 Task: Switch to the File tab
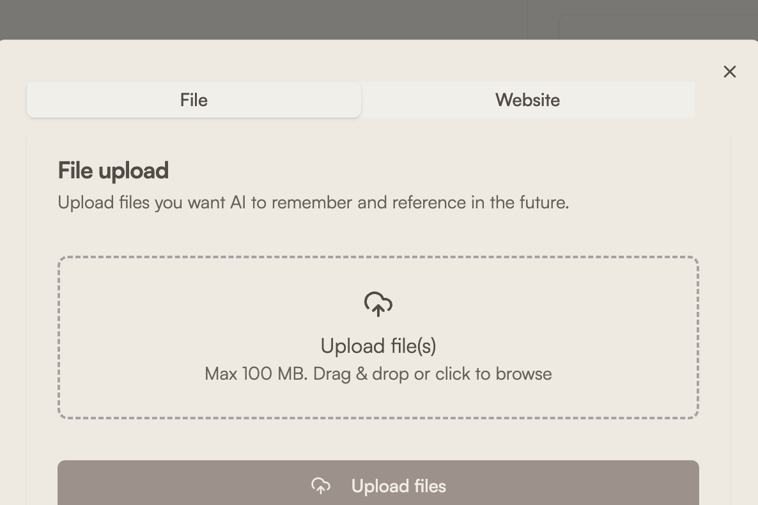pyautogui.click(x=194, y=100)
